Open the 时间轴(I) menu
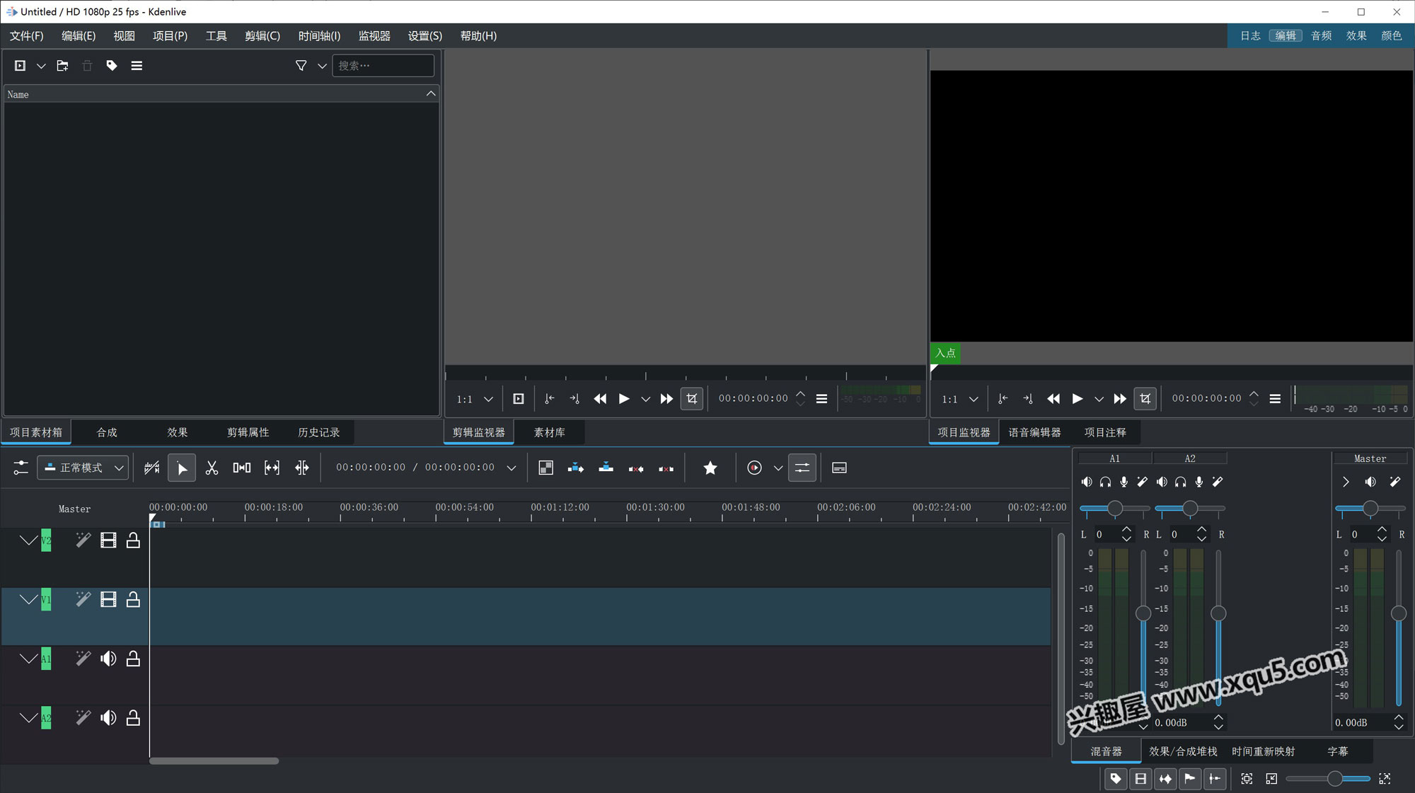Screen dimensions: 1415x793 coord(319,36)
